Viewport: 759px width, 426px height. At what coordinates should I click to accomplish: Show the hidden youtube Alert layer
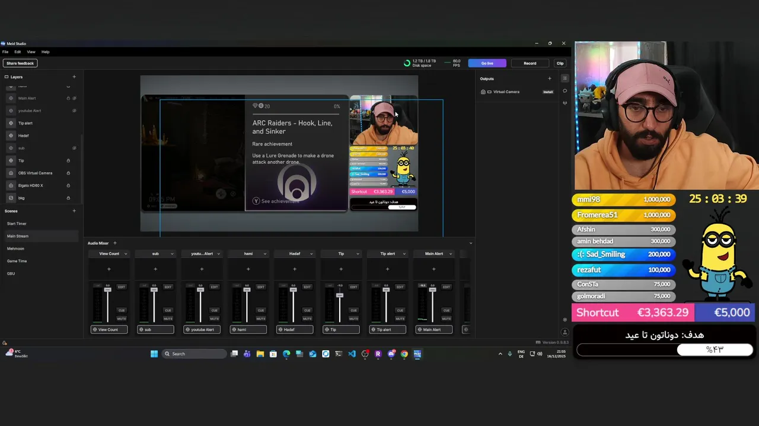coord(74,111)
